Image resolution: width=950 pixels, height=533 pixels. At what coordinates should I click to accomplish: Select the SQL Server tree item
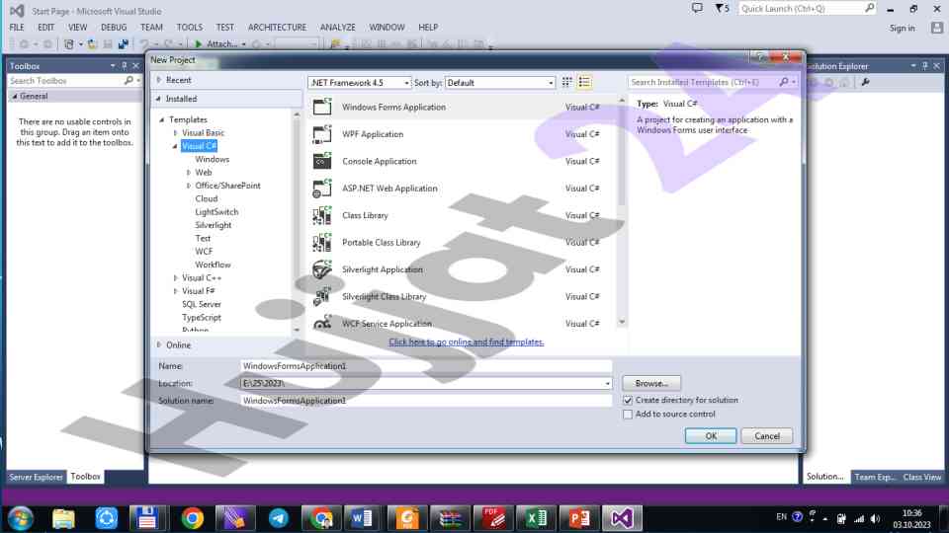click(x=201, y=304)
